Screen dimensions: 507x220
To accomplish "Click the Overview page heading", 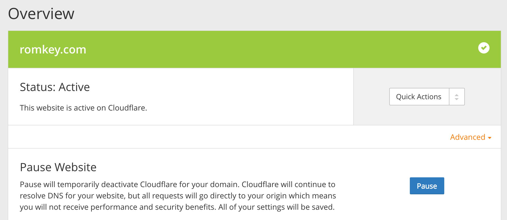I will coord(41,14).
